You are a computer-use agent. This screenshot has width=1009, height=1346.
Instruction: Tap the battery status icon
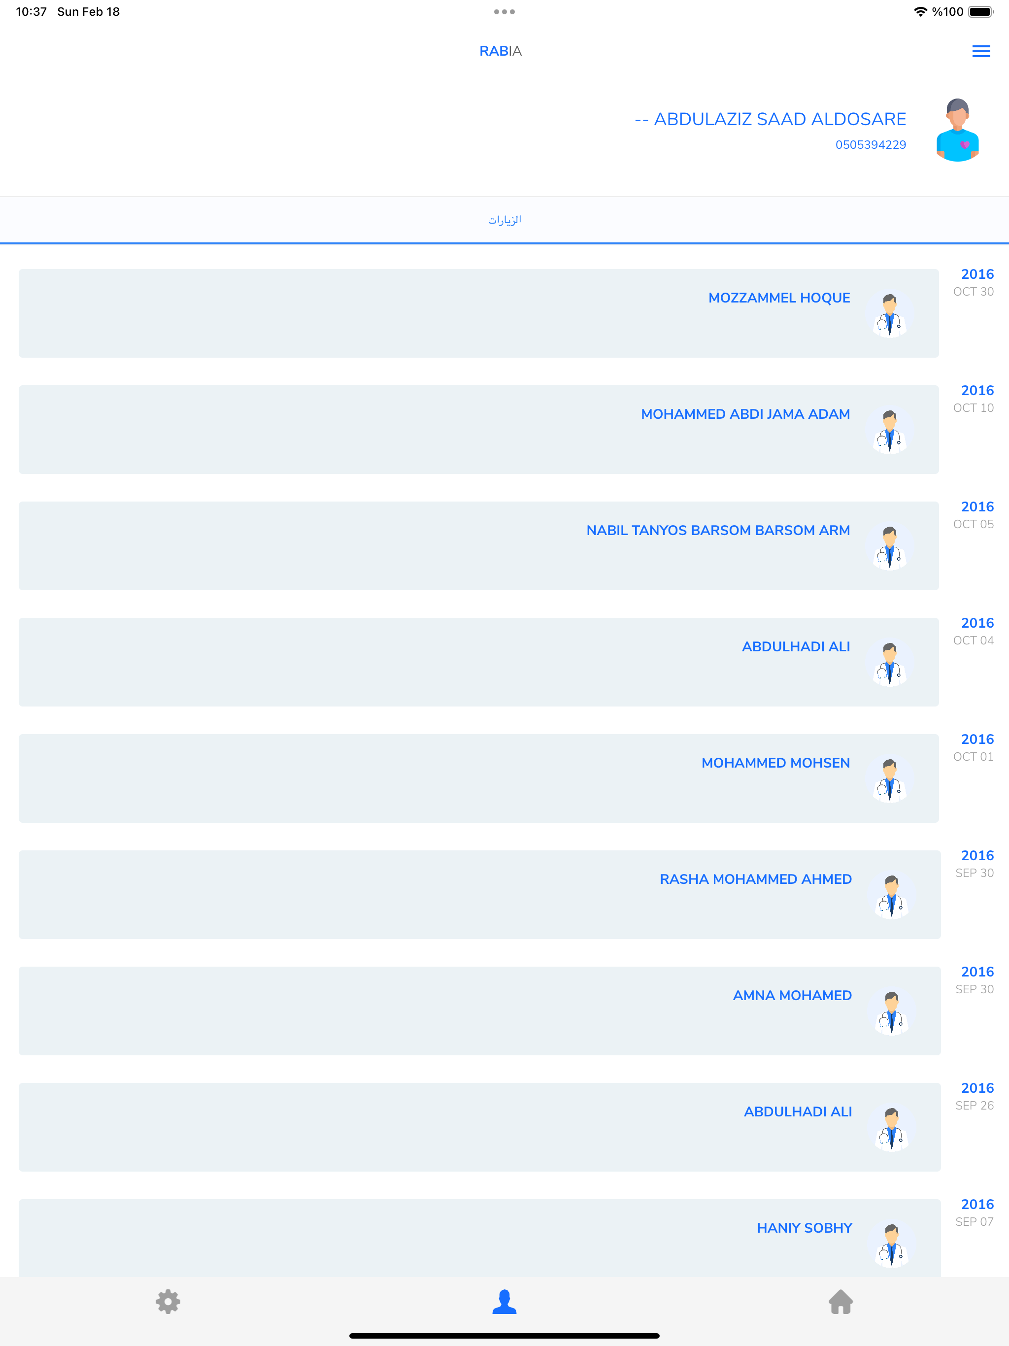tap(980, 11)
